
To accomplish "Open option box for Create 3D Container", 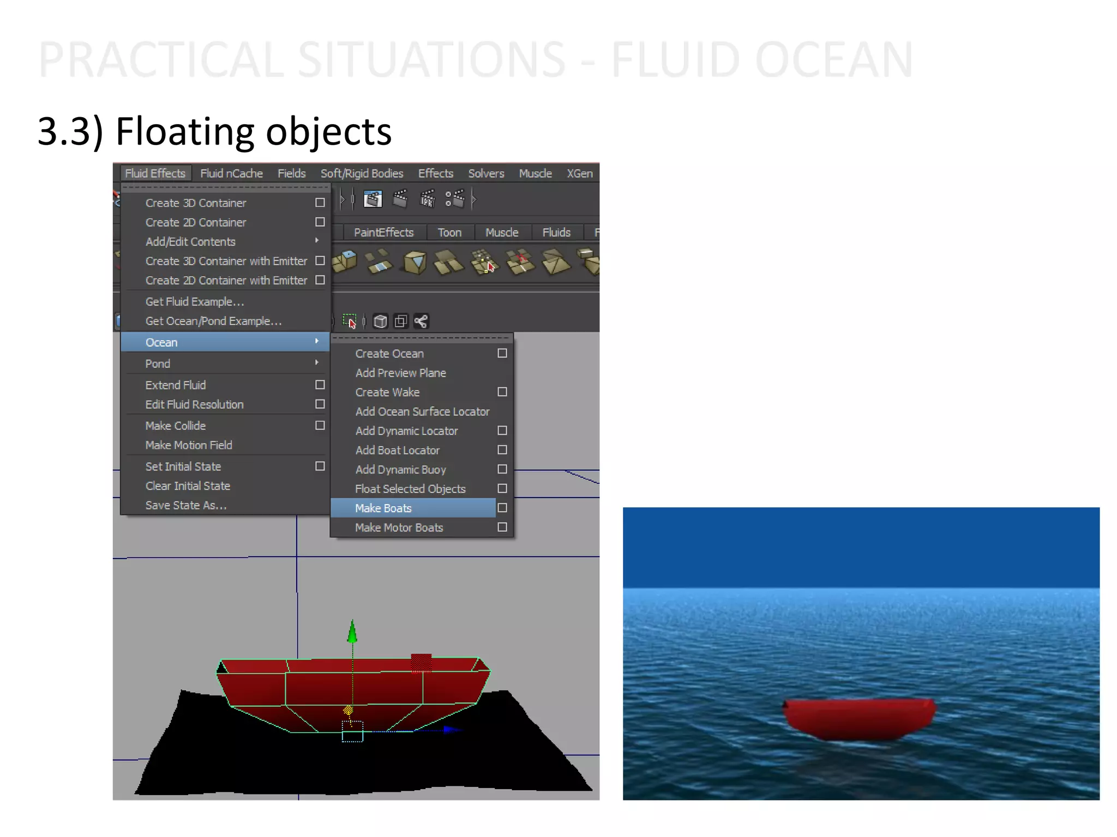I will tap(320, 203).
